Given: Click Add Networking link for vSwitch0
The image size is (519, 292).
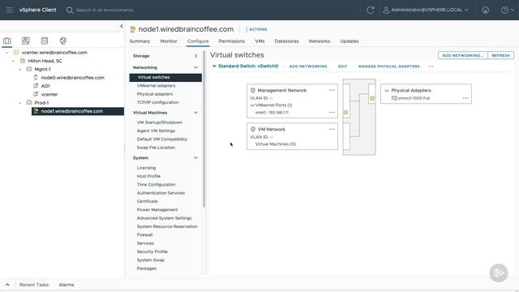Looking at the screenshot, I should (308, 67).
